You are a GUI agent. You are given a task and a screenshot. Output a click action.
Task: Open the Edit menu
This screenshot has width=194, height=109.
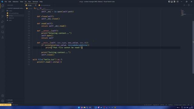pos(10,2)
